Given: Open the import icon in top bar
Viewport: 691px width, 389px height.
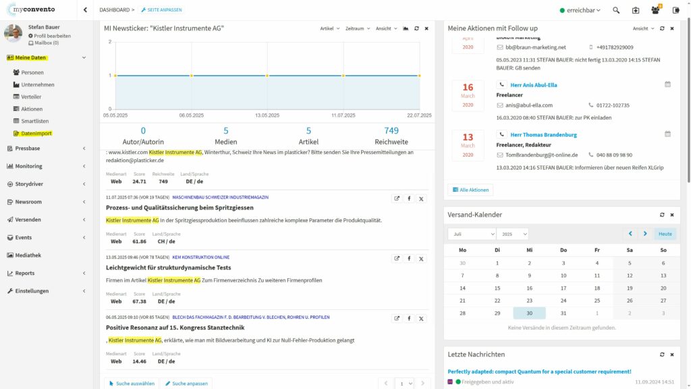Looking at the screenshot, I should tap(636, 10).
